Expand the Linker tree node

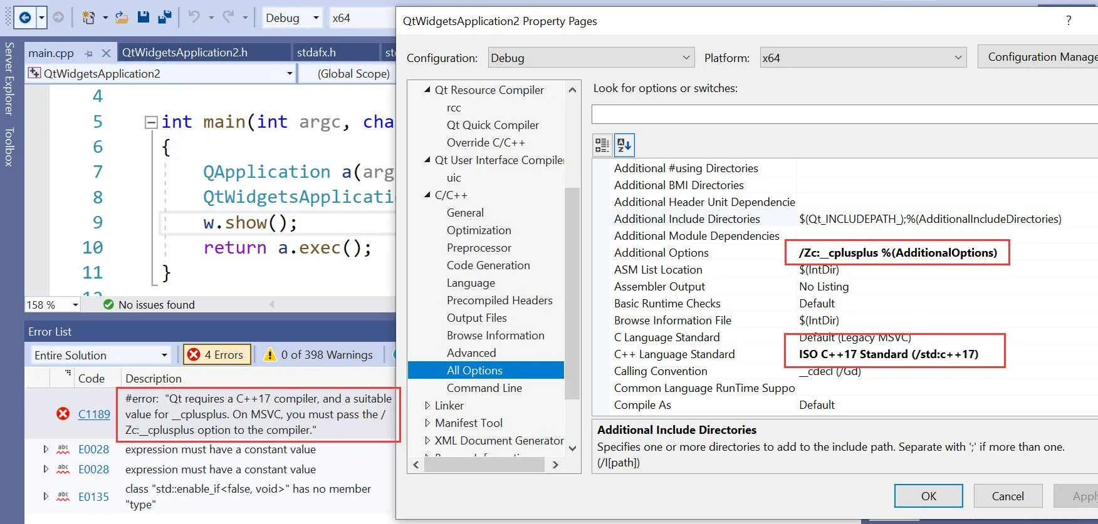427,406
